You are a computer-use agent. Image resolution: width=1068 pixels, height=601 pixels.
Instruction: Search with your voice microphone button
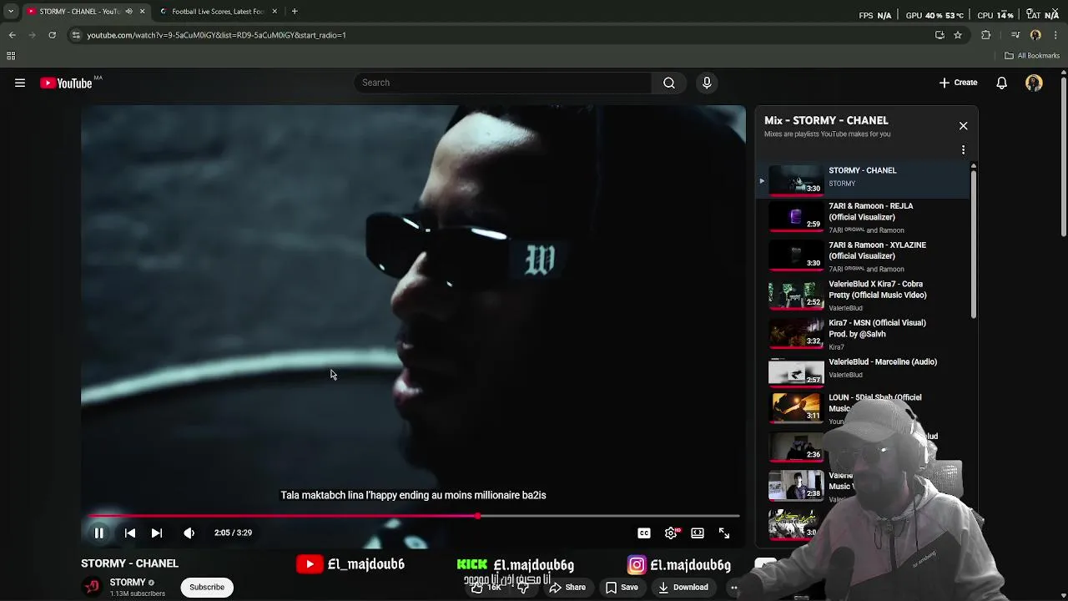[707, 83]
